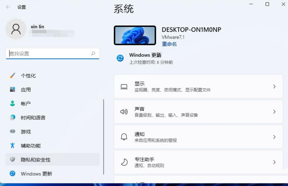Open the 游戏 (Gaming) controller icon

(13, 132)
